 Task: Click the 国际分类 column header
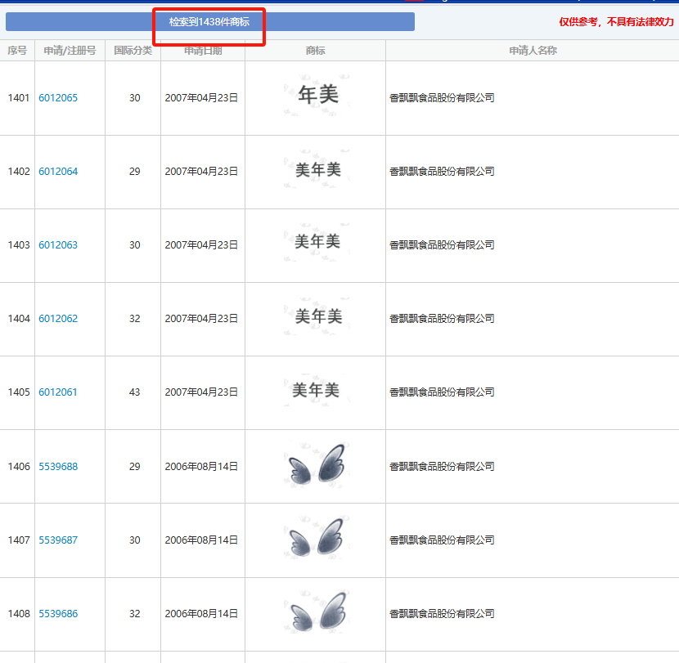[133, 51]
